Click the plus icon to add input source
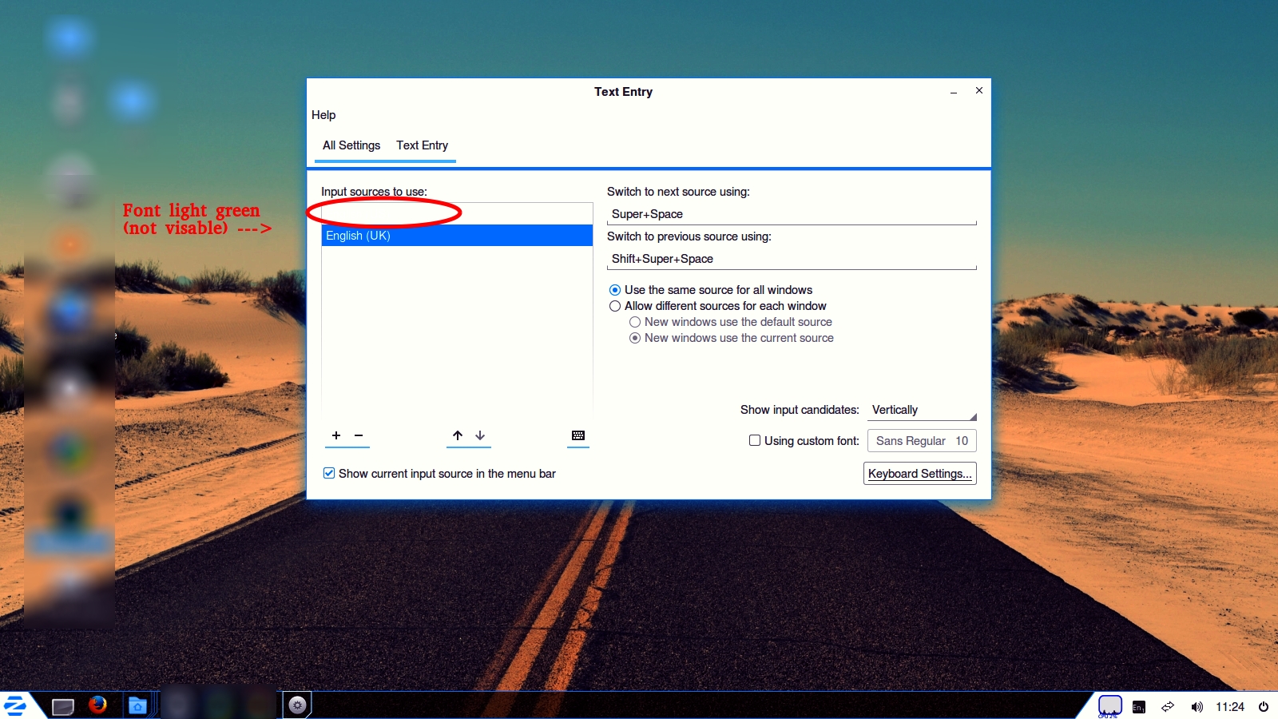The width and height of the screenshot is (1278, 719). 336,435
